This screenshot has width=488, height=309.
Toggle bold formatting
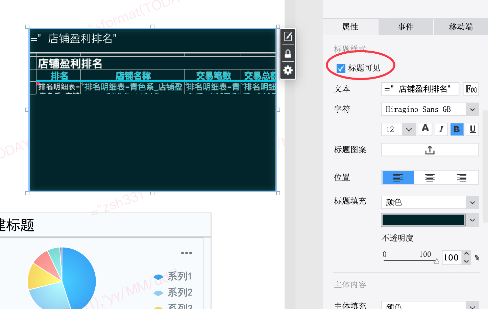coord(457,129)
